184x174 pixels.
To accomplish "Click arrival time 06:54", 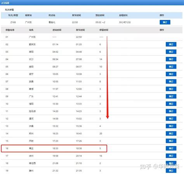I will [55, 59].
